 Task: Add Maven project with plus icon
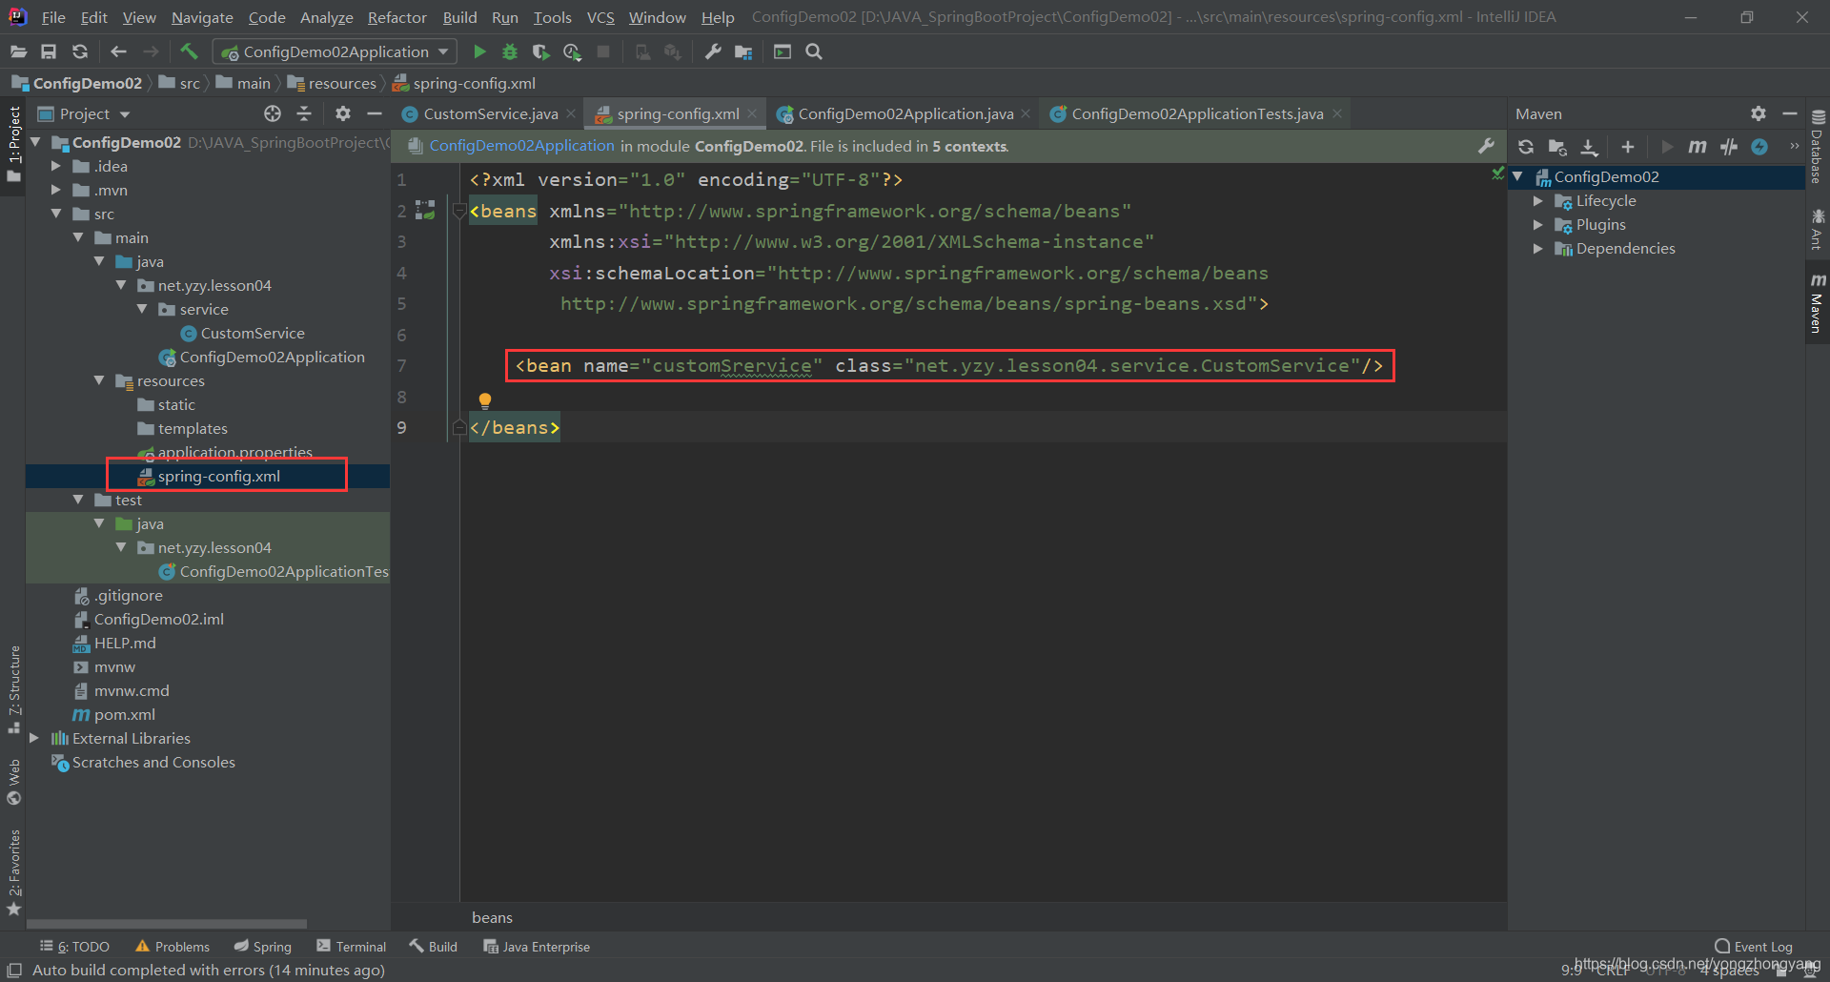1628,147
